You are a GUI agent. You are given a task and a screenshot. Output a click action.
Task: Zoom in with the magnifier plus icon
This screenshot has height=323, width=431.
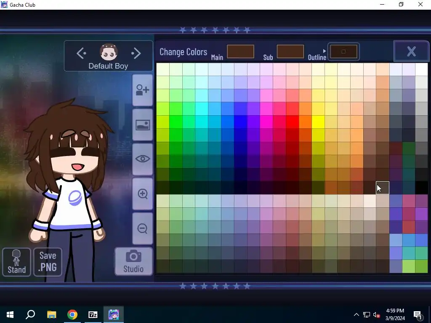click(142, 194)
